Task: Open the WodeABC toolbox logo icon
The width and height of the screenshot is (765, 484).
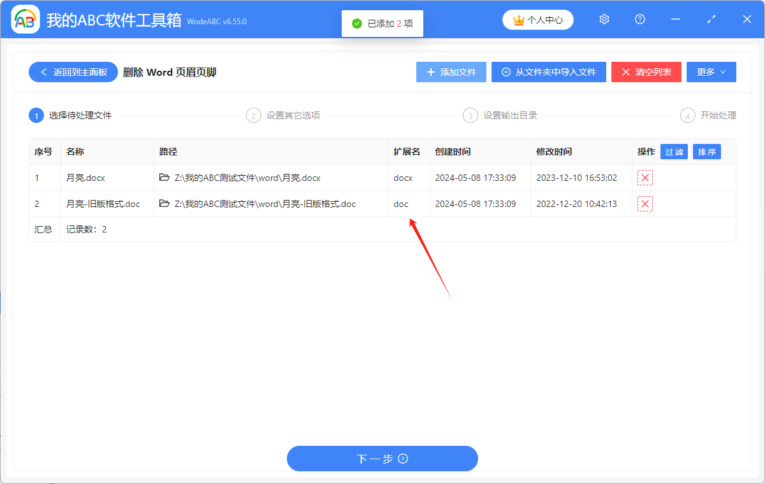Action: 25,19
